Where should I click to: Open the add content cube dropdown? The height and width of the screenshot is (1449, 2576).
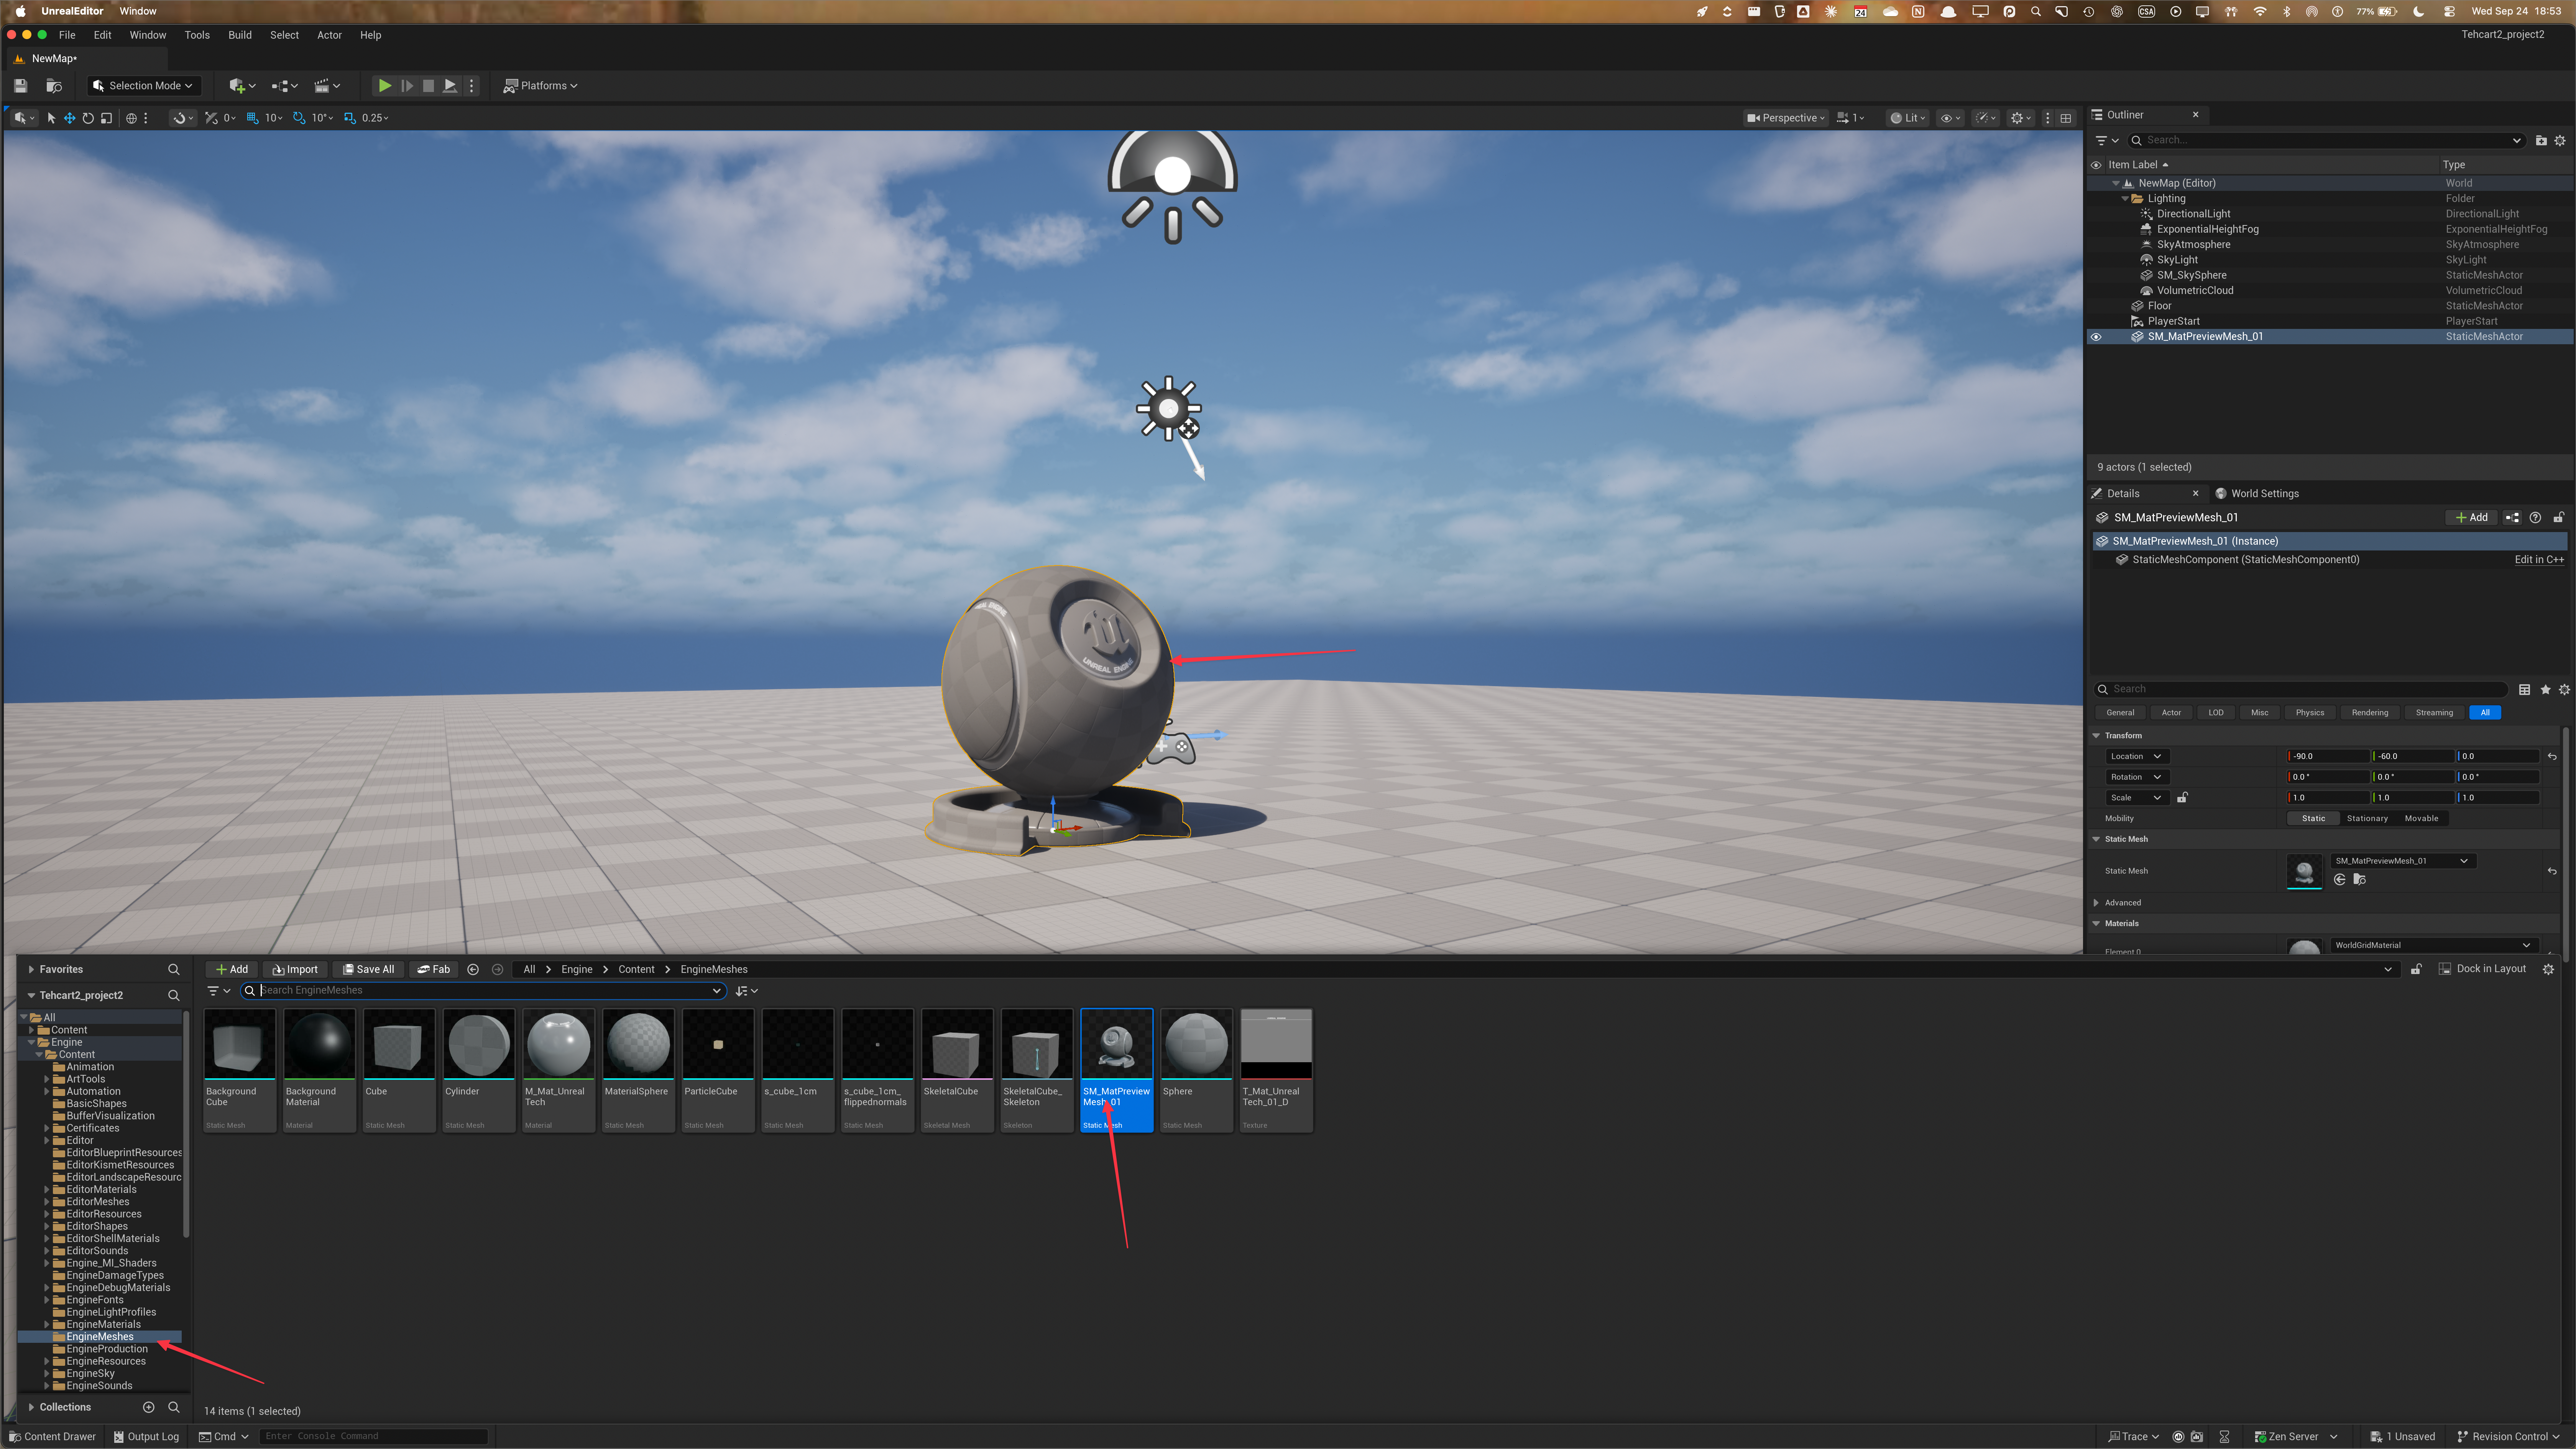click(x=242, y=86)
